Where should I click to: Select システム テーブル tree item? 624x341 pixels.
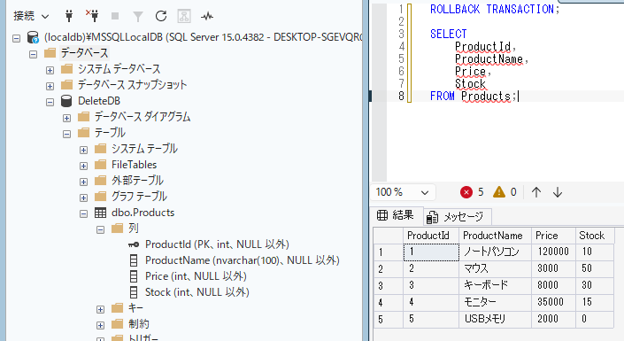point(144,149)
